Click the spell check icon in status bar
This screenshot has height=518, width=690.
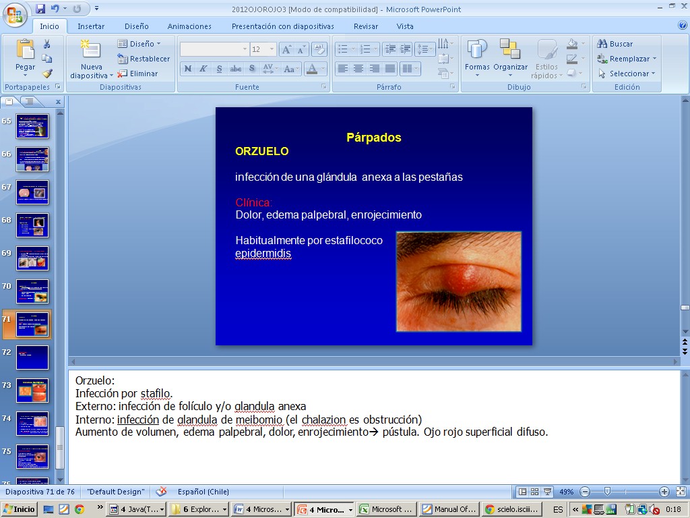pyautogui.click(x=161, y=492)
